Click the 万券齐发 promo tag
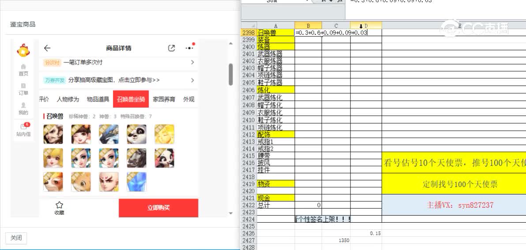The height and width of the screenshot is (250, 526). click(x=54, y=80)
